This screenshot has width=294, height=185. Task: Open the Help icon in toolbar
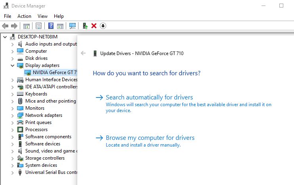tap(51, 26)
